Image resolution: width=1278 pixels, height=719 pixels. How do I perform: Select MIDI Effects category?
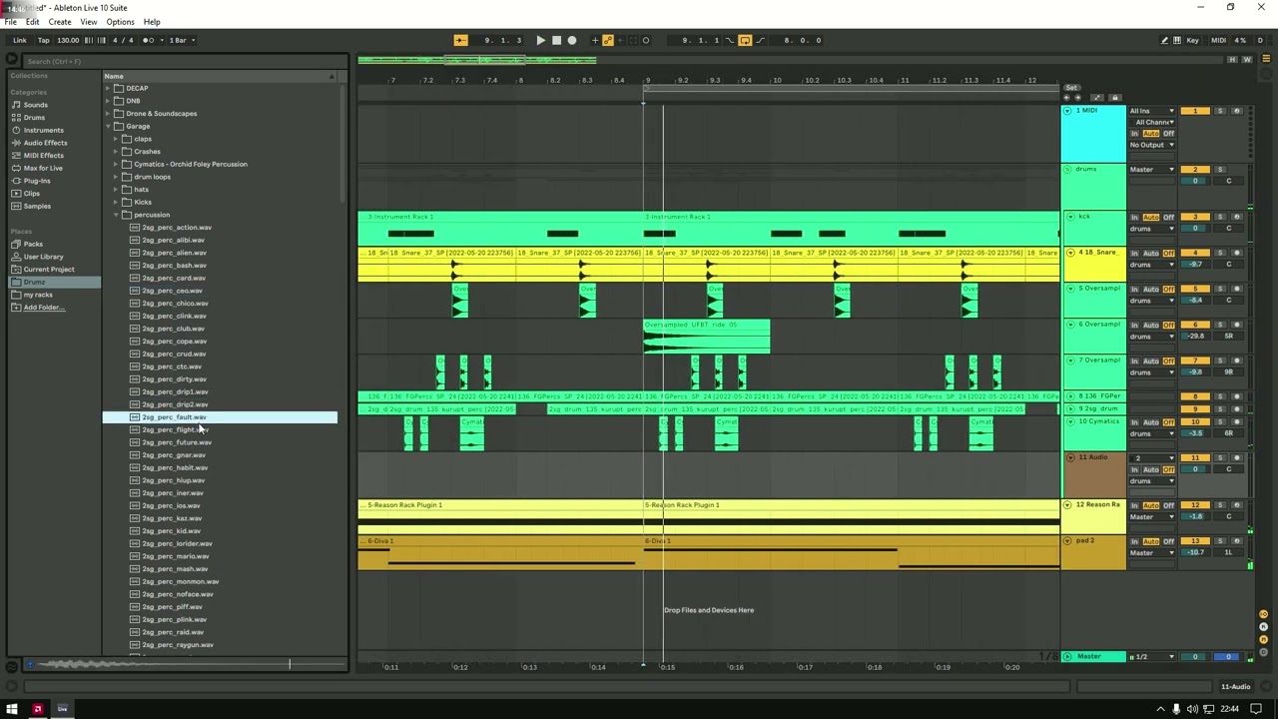[x=43, y=156]
